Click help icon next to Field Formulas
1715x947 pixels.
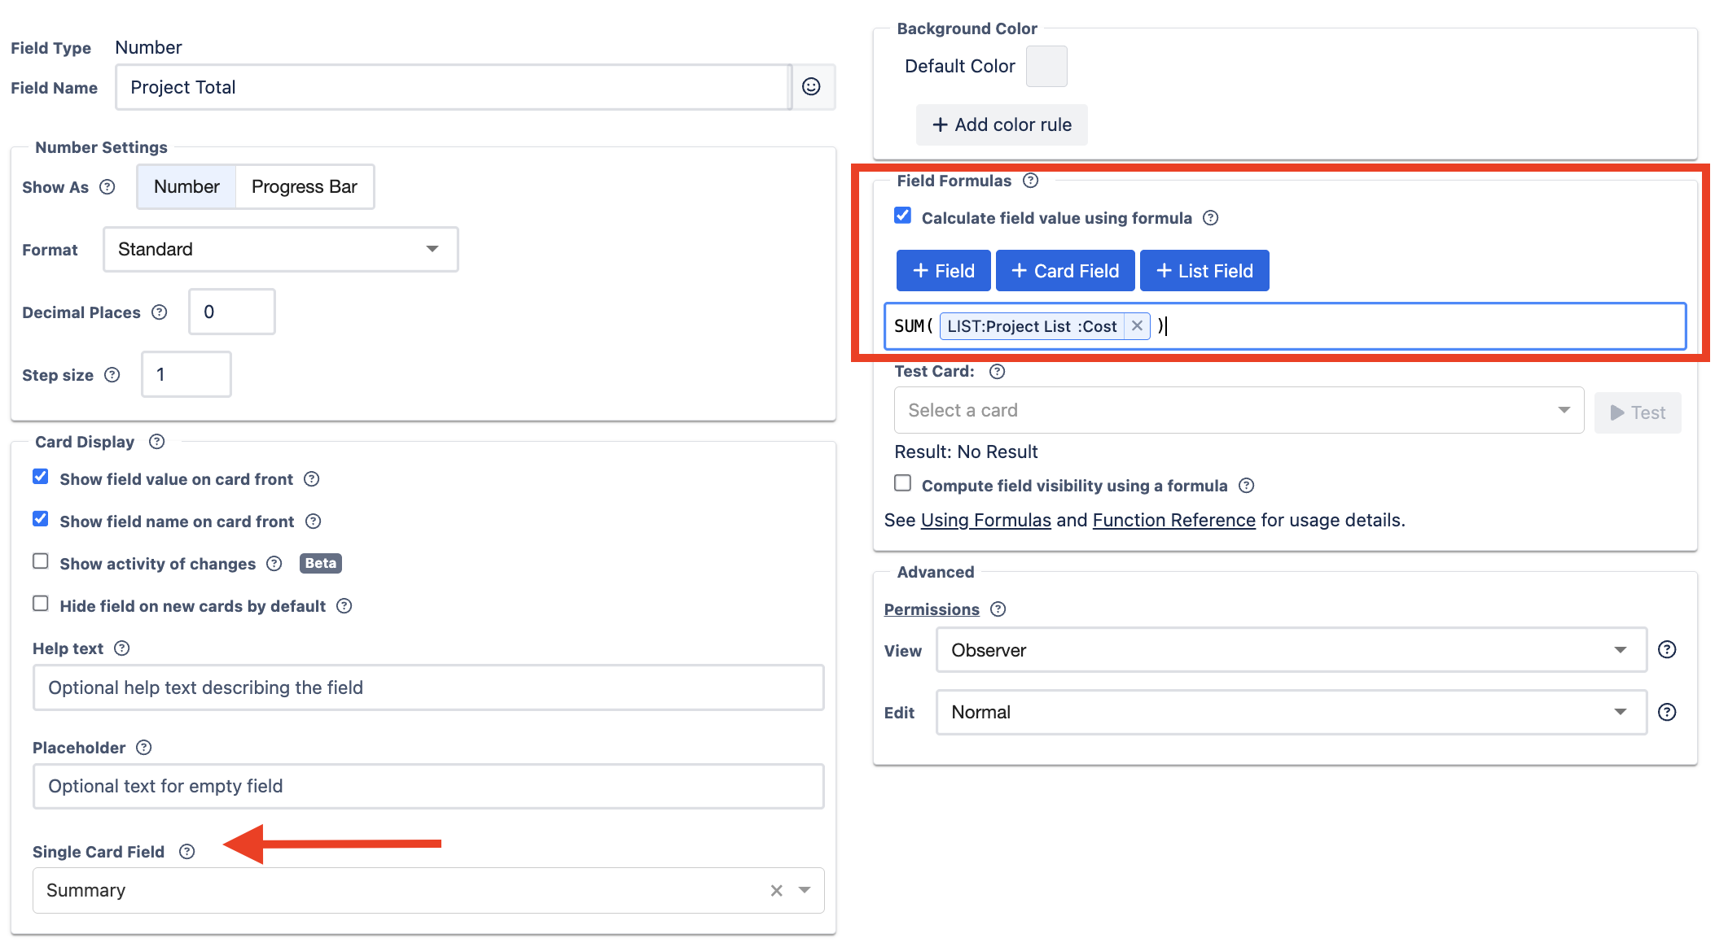coord(1031,181)
